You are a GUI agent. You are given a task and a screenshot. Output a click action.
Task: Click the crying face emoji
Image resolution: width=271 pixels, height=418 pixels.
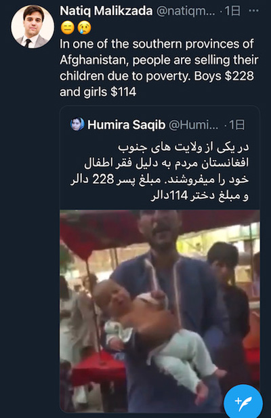(x=84, y=28)
